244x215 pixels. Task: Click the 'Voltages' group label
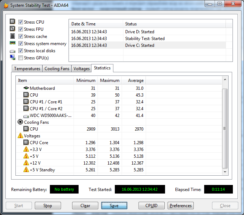(x=32, y=136)
